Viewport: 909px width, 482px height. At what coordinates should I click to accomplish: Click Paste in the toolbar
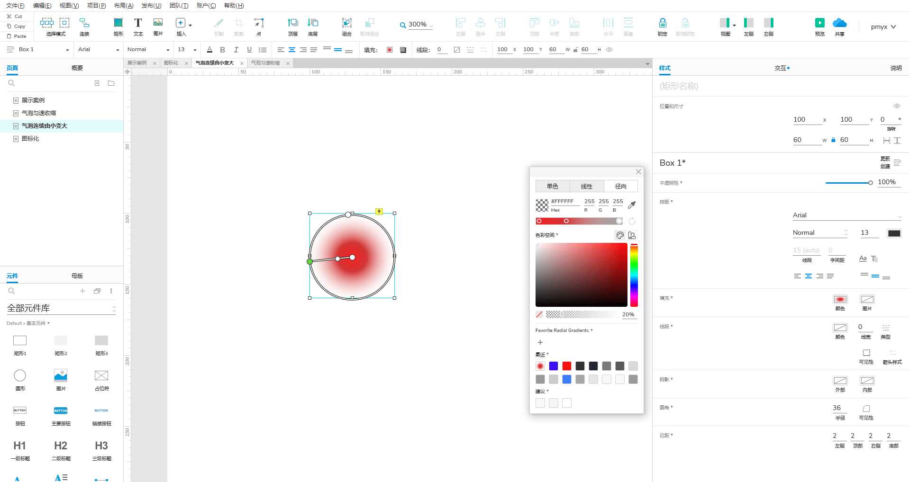tap(17, 36)
